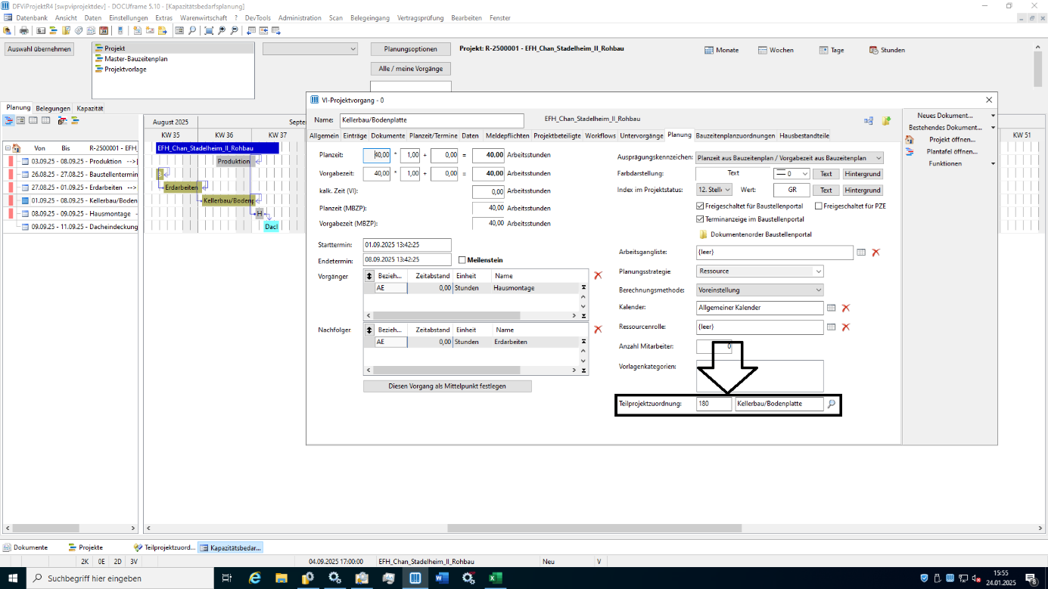Viewport: 1048px width, 589px height.
Task: Open the Ressourcenrolle selection table icon
Action: (831, 327)
